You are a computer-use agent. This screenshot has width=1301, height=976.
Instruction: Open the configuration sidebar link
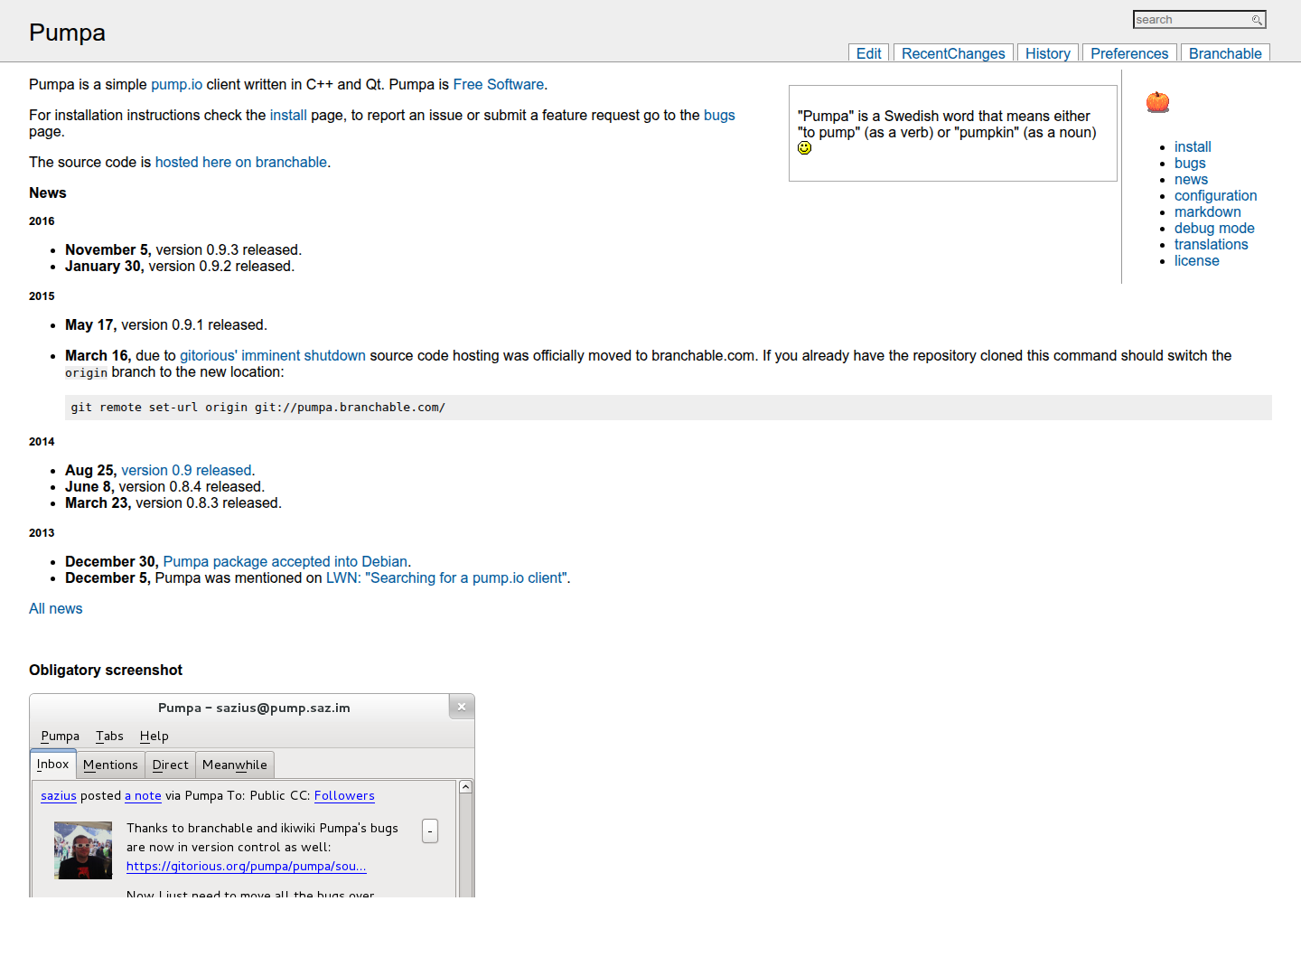coord(1215,195)
